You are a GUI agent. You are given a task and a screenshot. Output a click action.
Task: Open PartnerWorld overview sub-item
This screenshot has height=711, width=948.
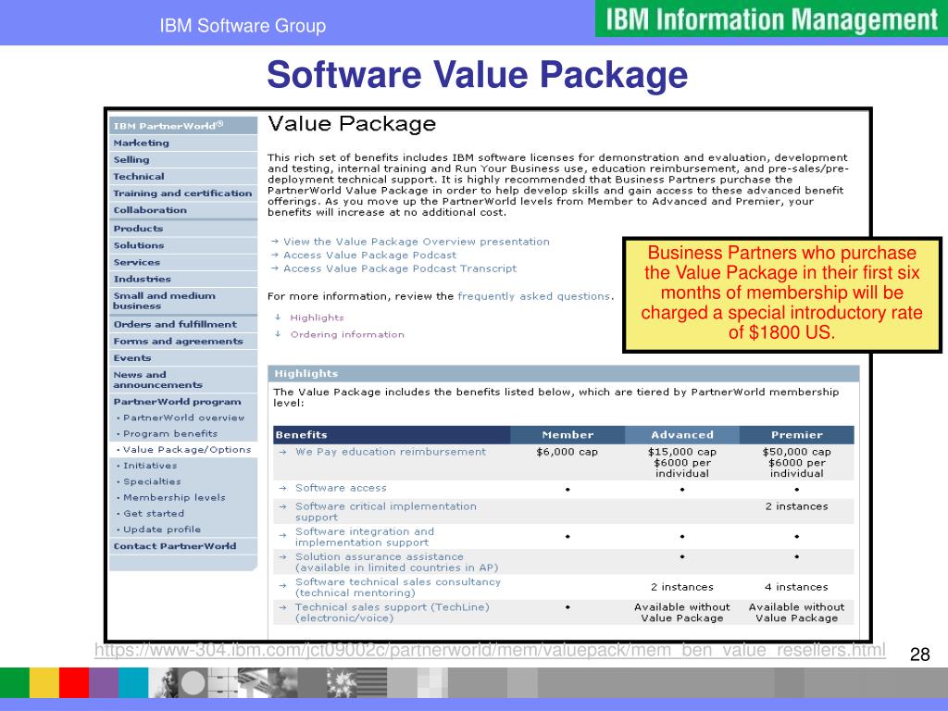183,418
